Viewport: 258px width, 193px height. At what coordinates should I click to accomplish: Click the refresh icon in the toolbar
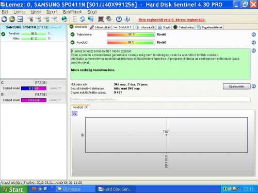click(4, 19)
